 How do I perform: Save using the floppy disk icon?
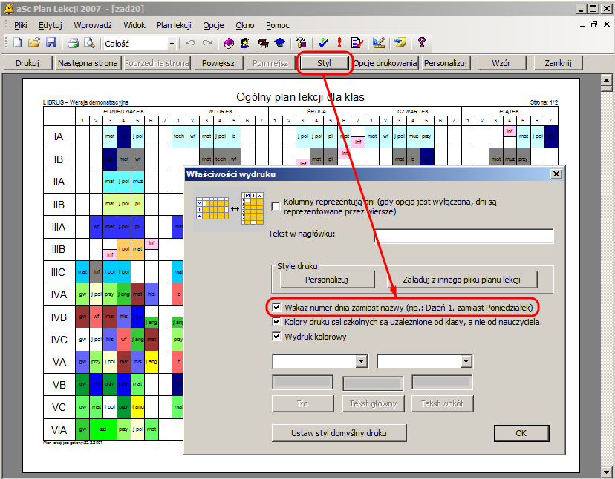coord(51,43)
